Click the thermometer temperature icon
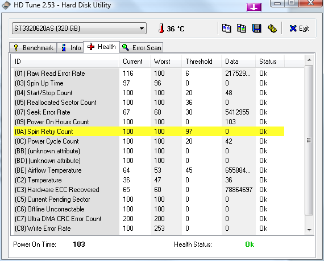The width and height of the screenshot is (324, 261). click(161, 28)
